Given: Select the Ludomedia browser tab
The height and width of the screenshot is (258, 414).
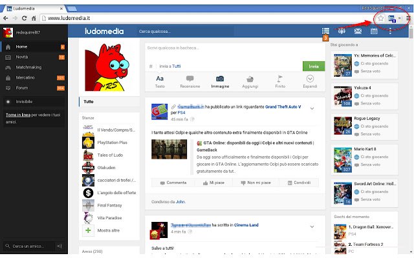Looking at the screenshot, I should (x=34, y=8).
